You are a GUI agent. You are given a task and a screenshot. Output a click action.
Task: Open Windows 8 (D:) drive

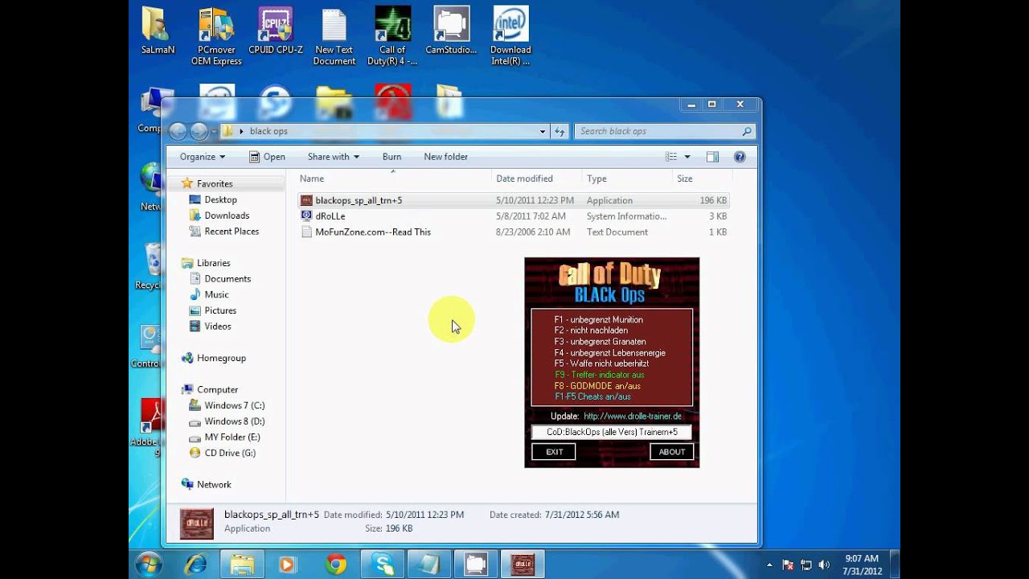click(x=234, y=421)
